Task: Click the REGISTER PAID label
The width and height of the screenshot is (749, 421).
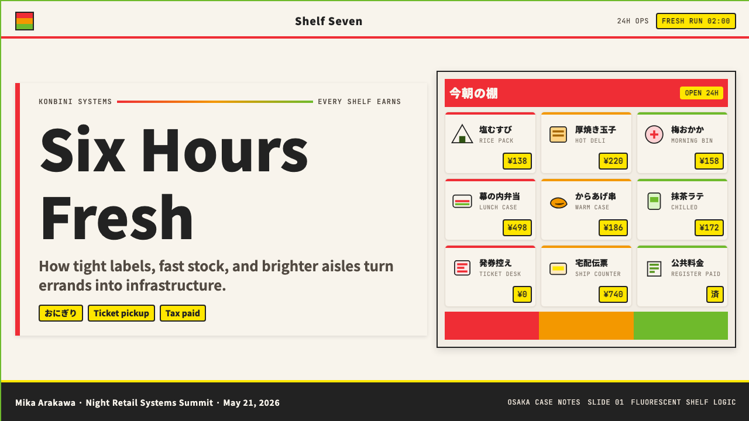Action: click(696, 274)
